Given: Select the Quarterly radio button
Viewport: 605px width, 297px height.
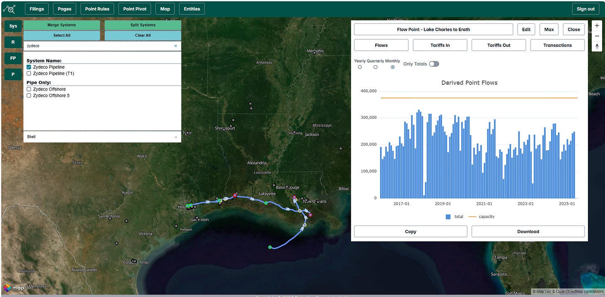Looking at the screenshot, I should pos(376,67).
